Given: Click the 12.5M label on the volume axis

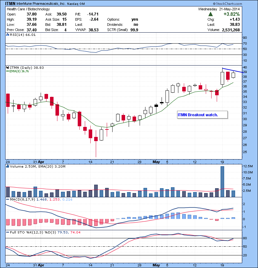Looking at the screenshot, I should coord(248,166).
